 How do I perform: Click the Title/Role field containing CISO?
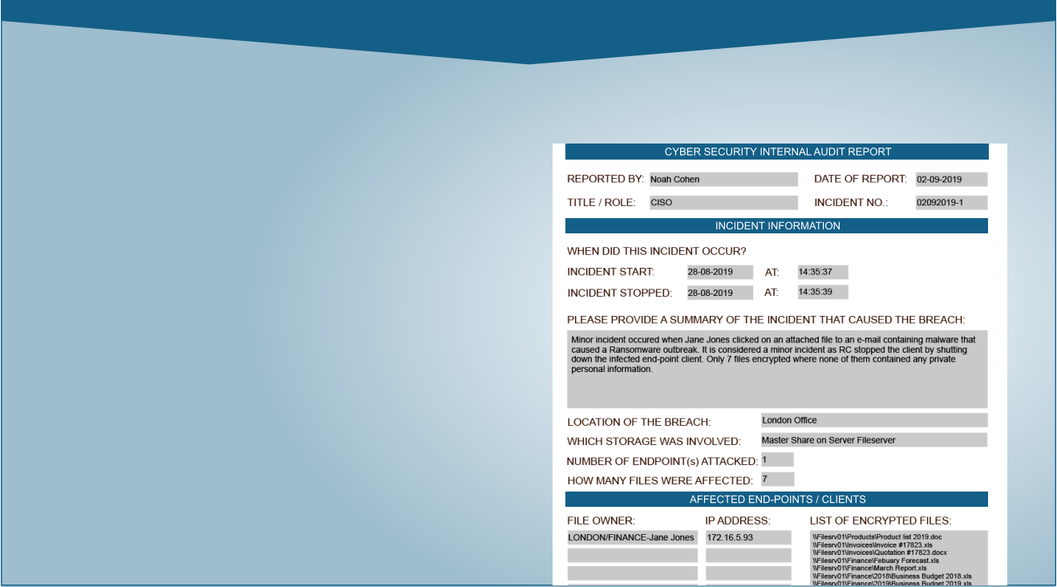point(722,202)
